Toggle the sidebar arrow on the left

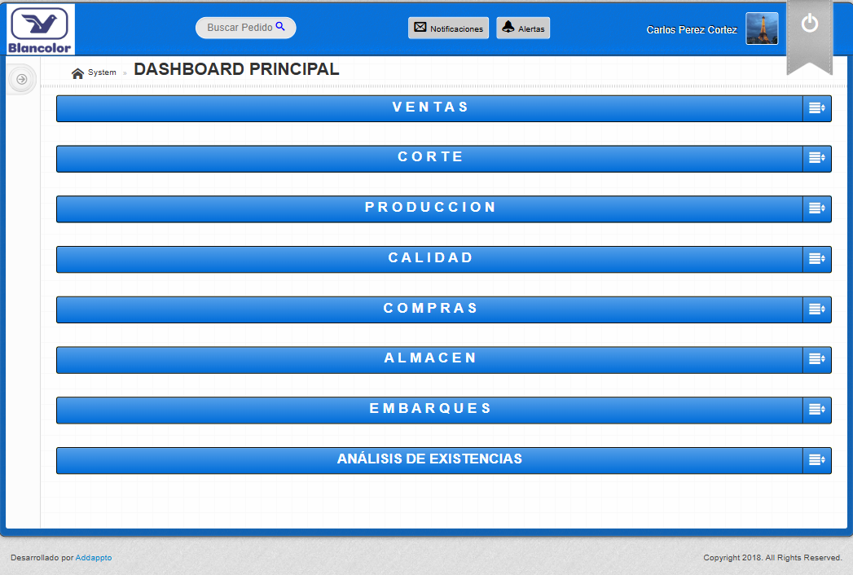tap(21, 78)
